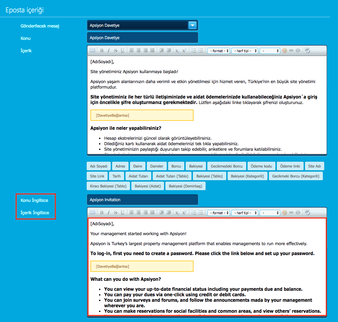Center text in İçerik editor
This screenshot has width=338, height=322.
click(x=139, y=50)
